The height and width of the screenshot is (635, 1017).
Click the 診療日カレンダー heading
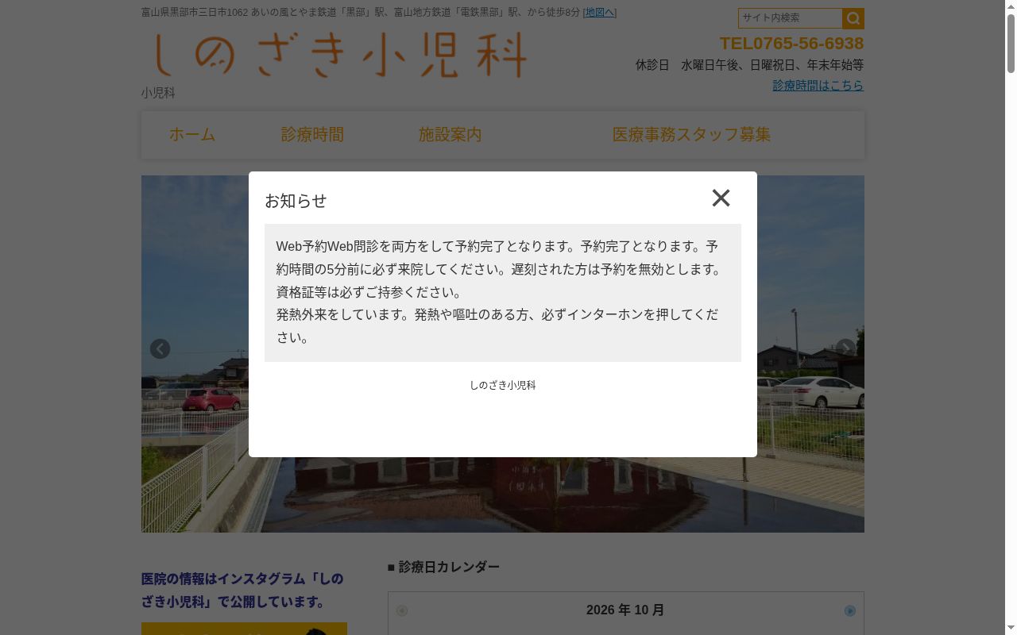[443, 567]
